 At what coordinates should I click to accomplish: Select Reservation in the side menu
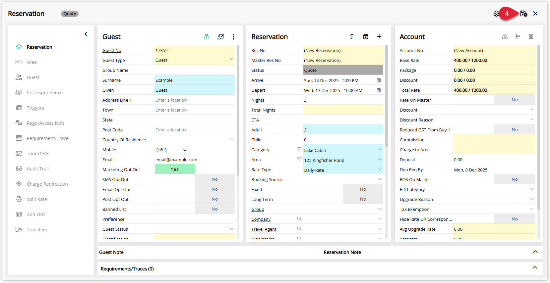[x=39, y=47]
